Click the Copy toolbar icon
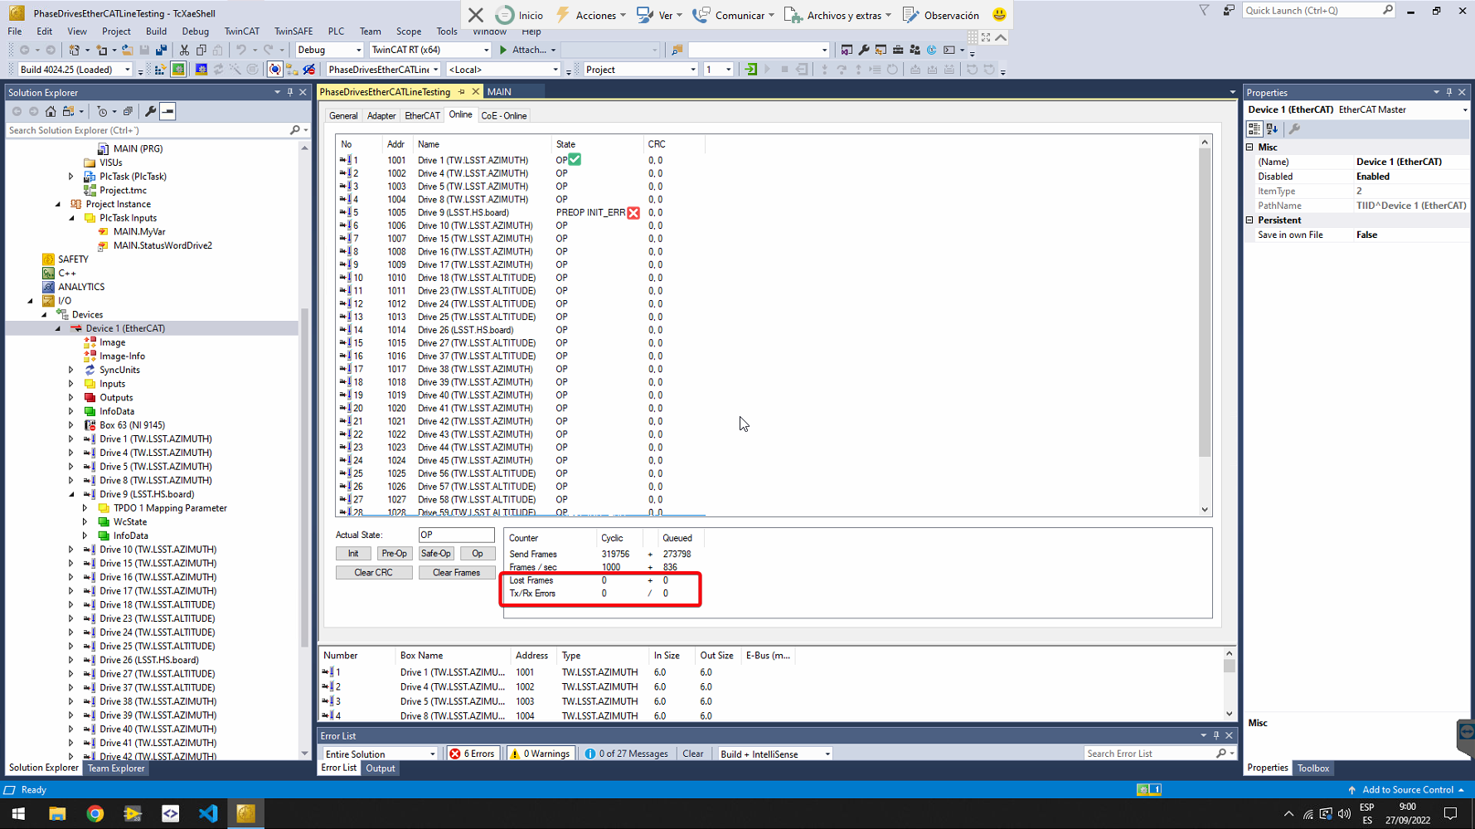This screenshot has height=829, width=1475. [201, 50]
